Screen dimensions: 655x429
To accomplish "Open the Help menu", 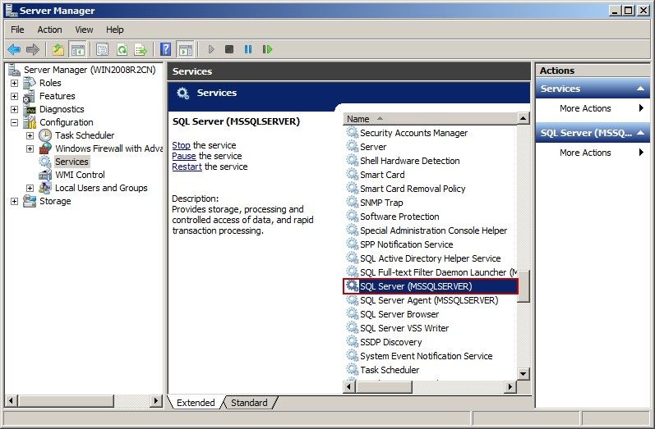I will (x=114, y=30).
